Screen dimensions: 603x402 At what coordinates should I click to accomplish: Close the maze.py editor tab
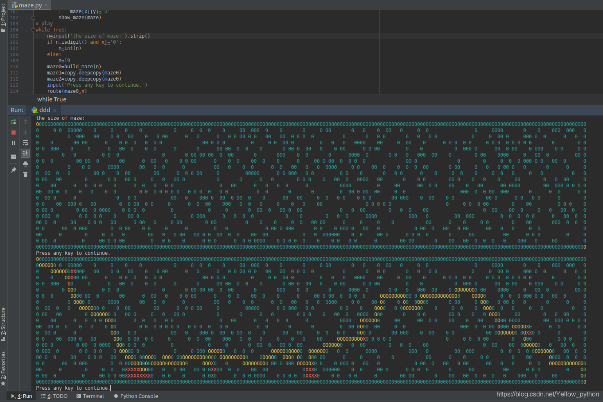pos(46,5)
